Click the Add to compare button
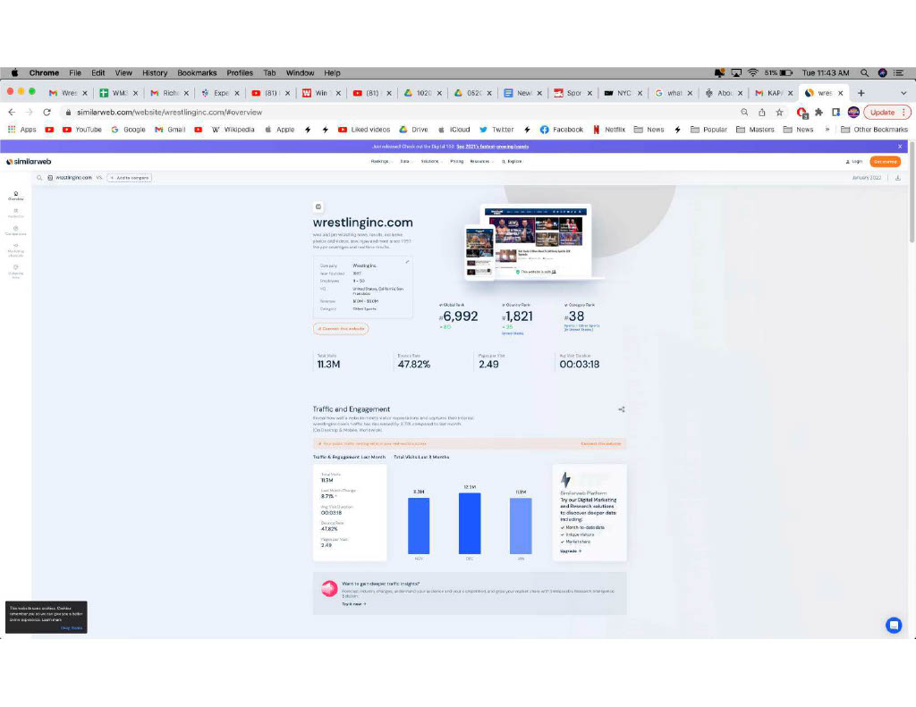 [x=130, y=178]
